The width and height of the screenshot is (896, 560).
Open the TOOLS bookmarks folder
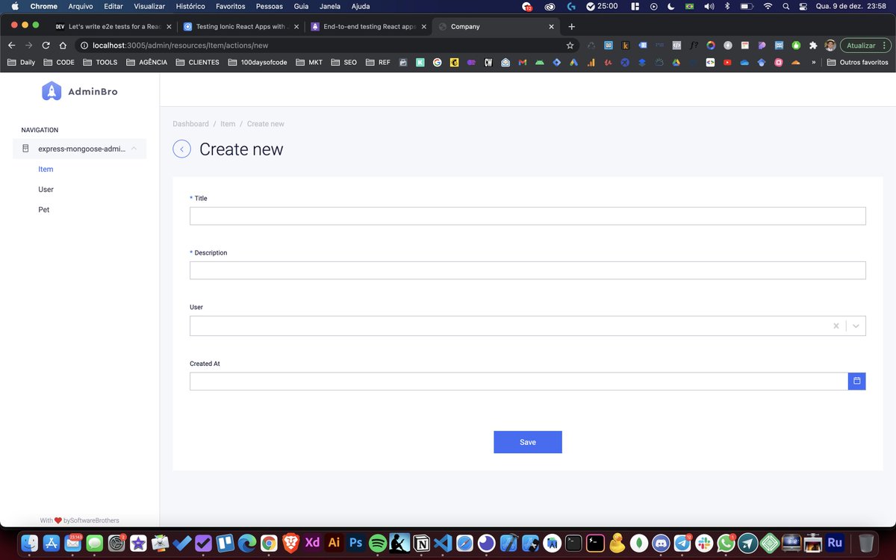(100, 62)
